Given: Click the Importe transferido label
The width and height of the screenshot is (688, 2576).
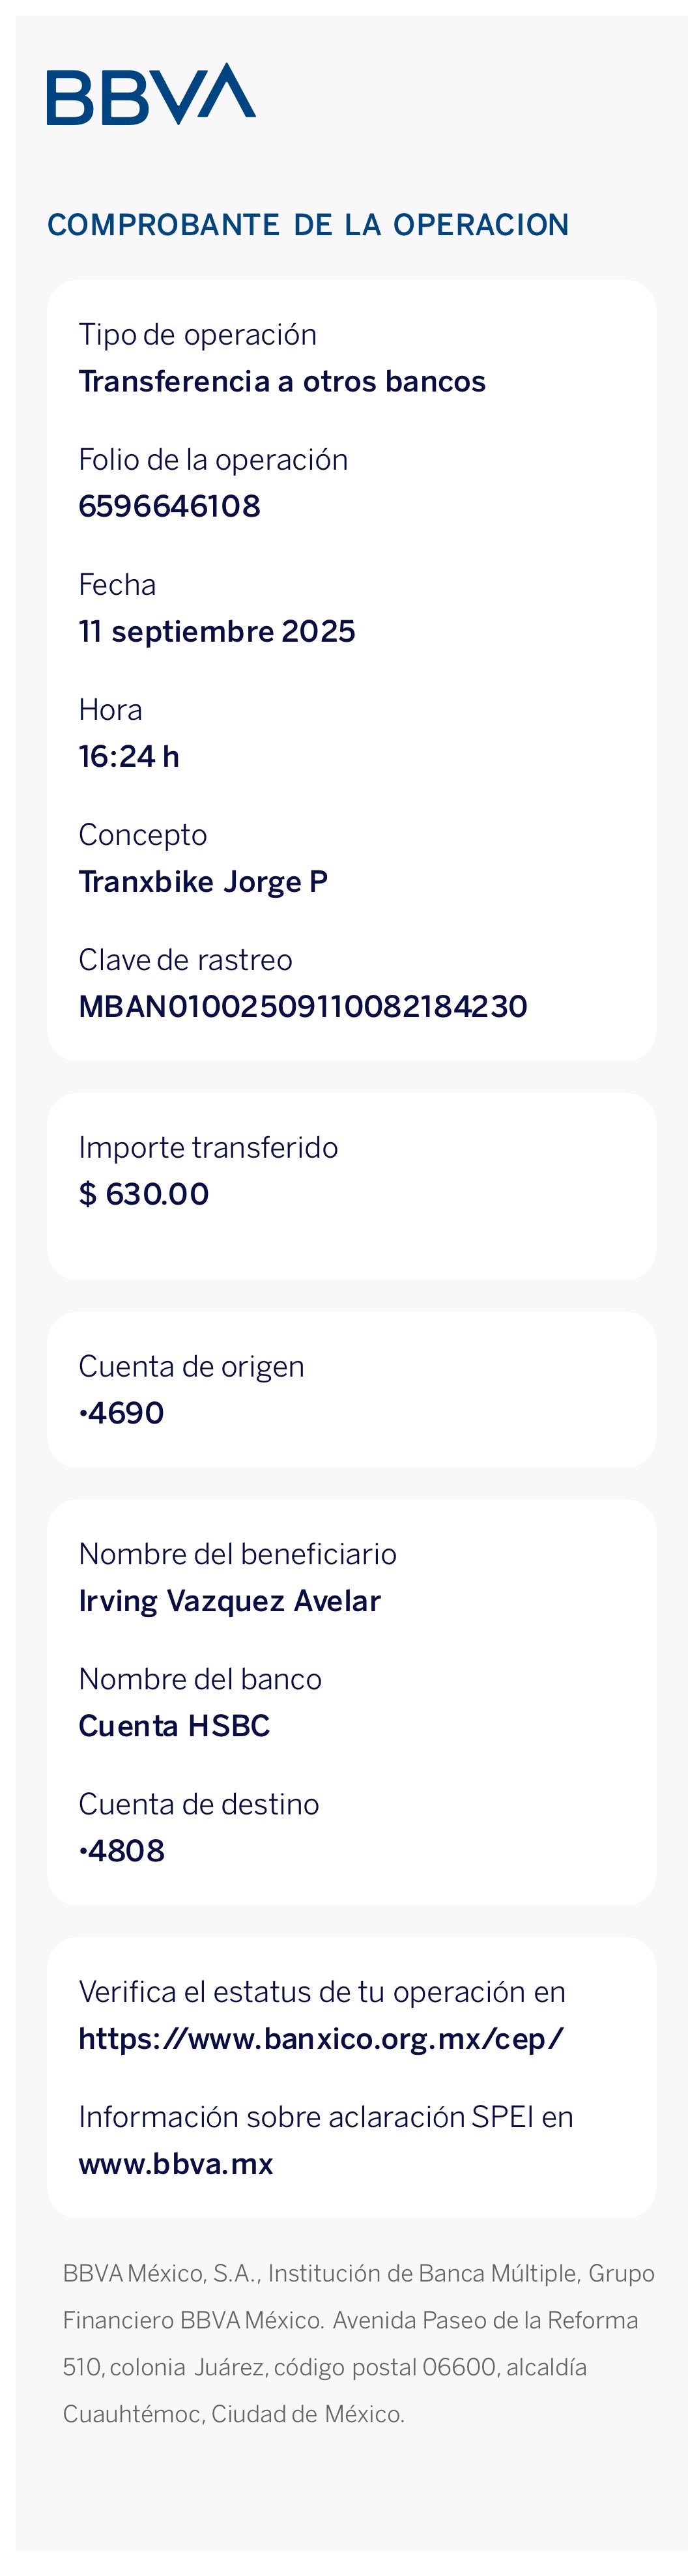Looking at the screenshot, I should point(208,1147).
